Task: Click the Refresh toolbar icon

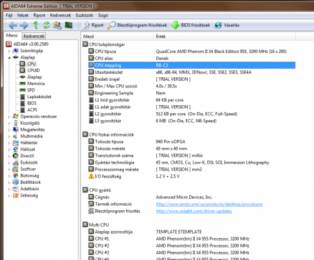Action: point(46,25)
